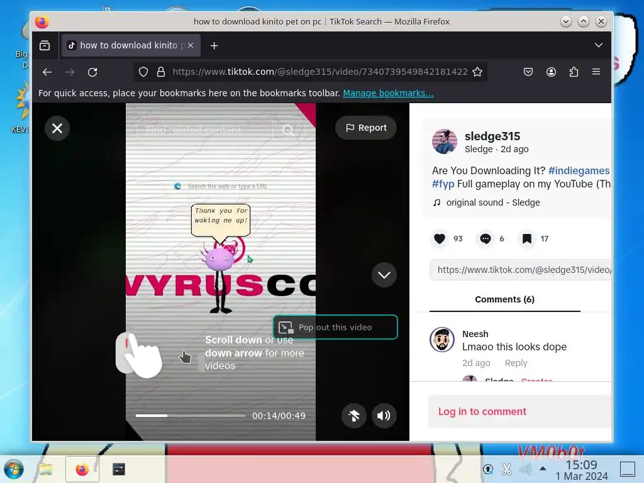Open the sledge315 username link
The height and width of the screenshot is (483, 644).
(492, 136)
